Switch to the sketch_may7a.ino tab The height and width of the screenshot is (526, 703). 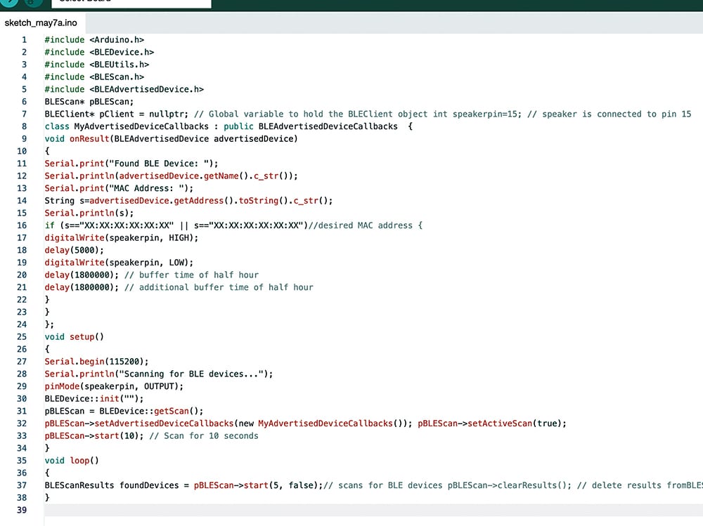(x=41, y=23)
